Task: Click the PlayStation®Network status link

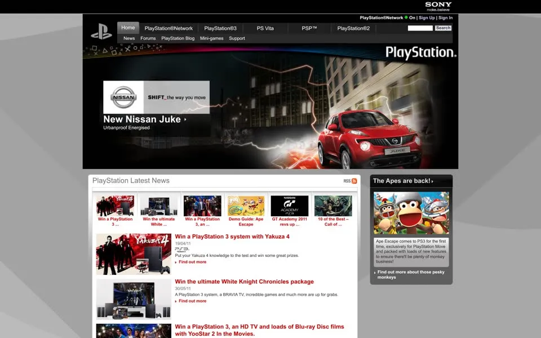Action: pyautogui.click(x=382, y=17)
